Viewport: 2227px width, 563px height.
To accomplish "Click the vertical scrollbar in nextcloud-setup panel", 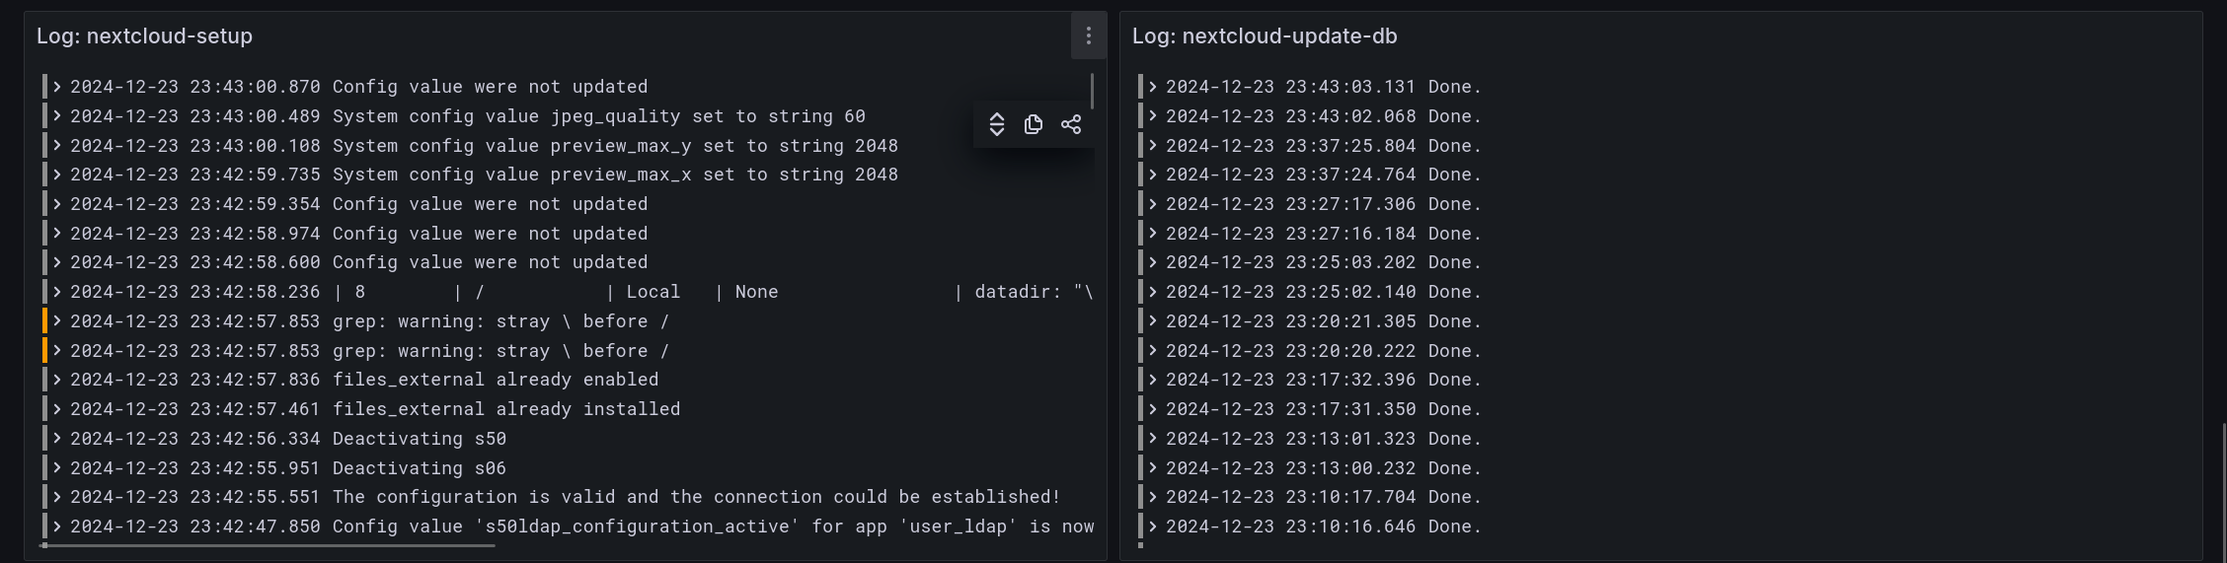I will coord(1092,91).
